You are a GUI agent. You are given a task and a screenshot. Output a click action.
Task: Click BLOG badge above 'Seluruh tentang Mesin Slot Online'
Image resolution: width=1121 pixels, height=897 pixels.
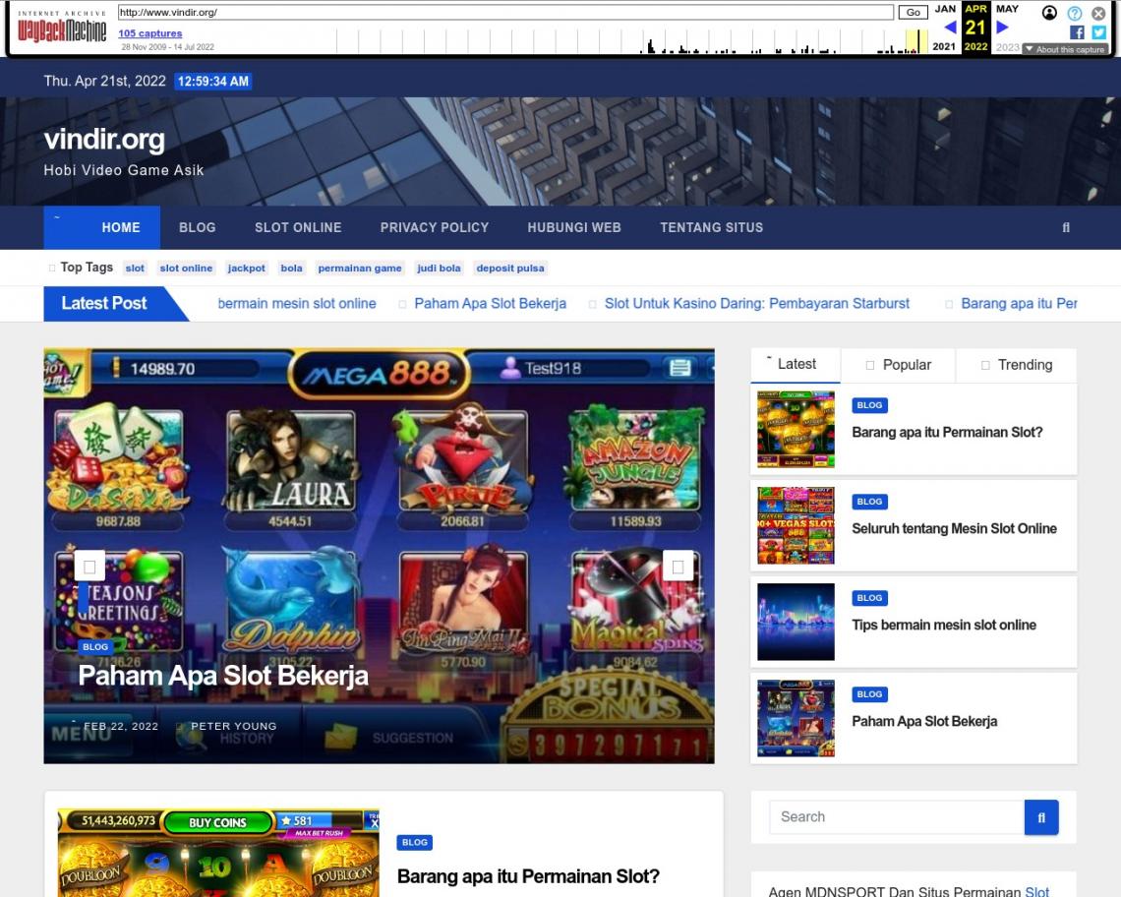[x=869, y=502]
